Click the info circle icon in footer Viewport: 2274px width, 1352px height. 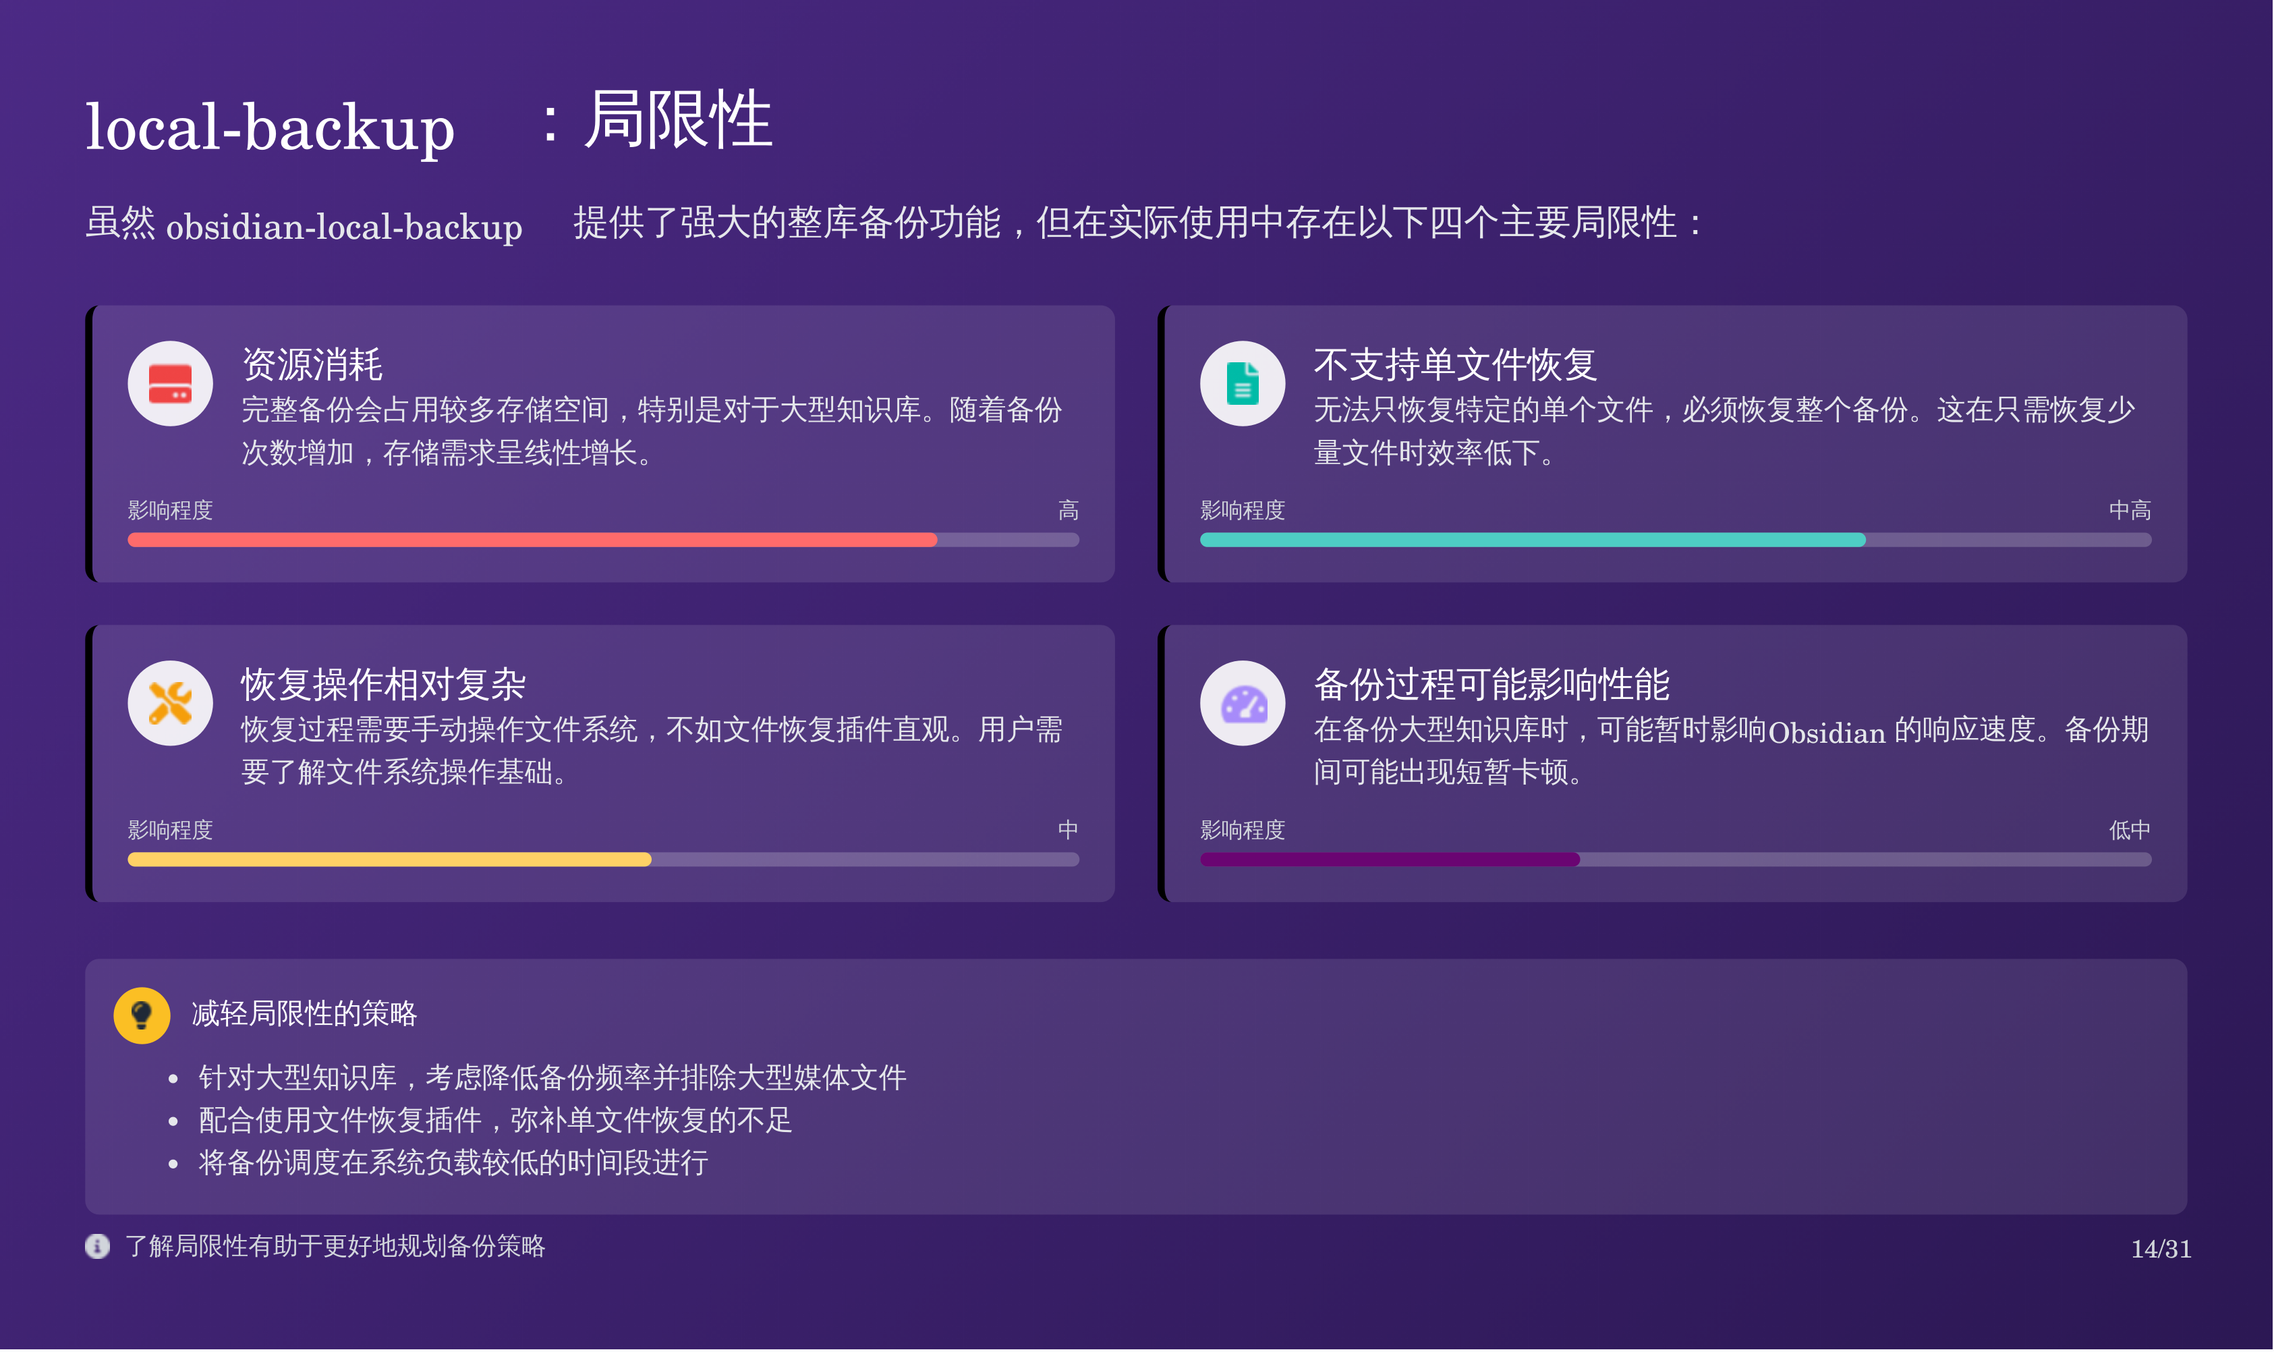(x=97, y=1246)
